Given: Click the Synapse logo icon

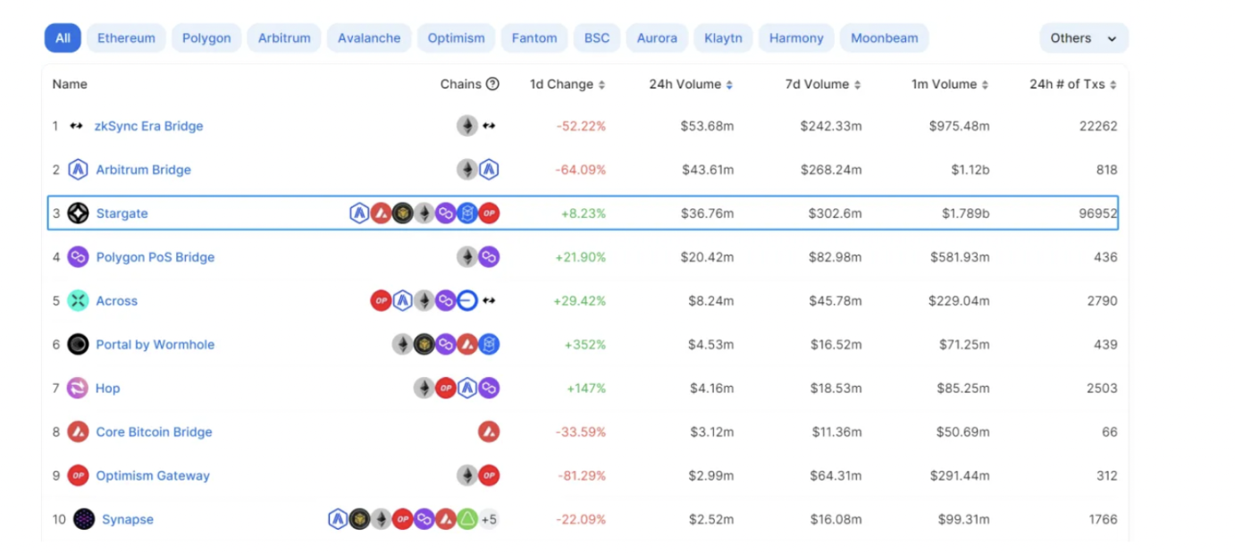Looking at the screenshot, I should (84, 519).
